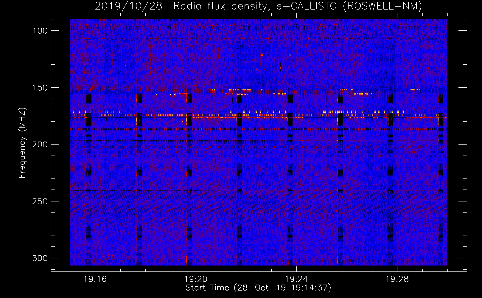Click the 200 frequency tick label
482x298 pixels.
pos(40,145)
